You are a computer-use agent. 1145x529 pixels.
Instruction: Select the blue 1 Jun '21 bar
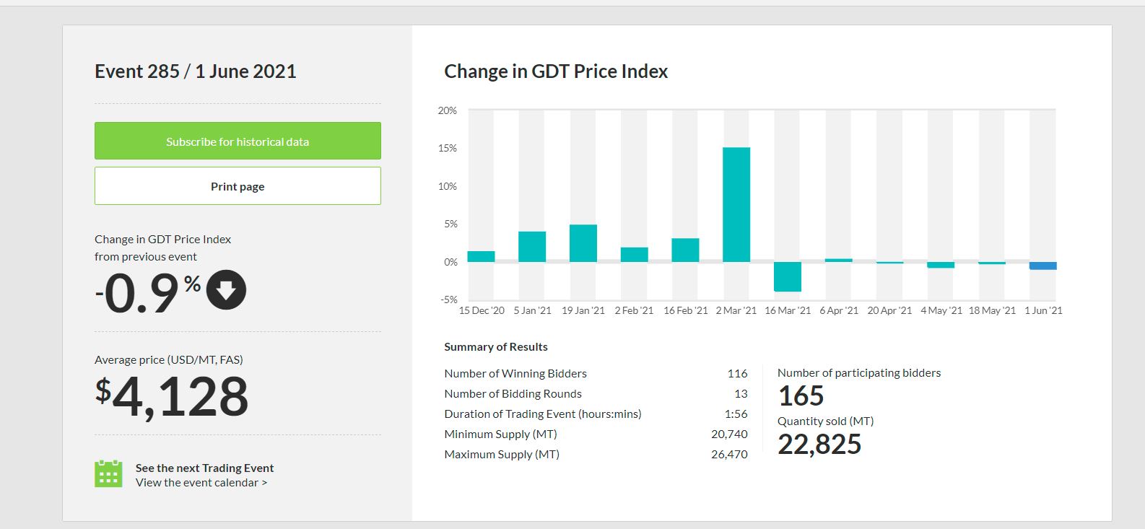(x=1043, y=266)
